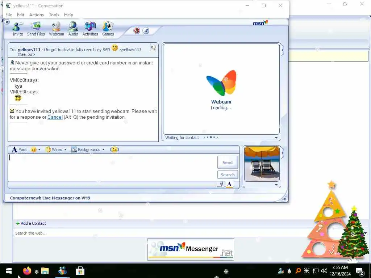Screen dimensions: 371x278
Task: Open the network tray icon
Action: click(x=316, y=271)
